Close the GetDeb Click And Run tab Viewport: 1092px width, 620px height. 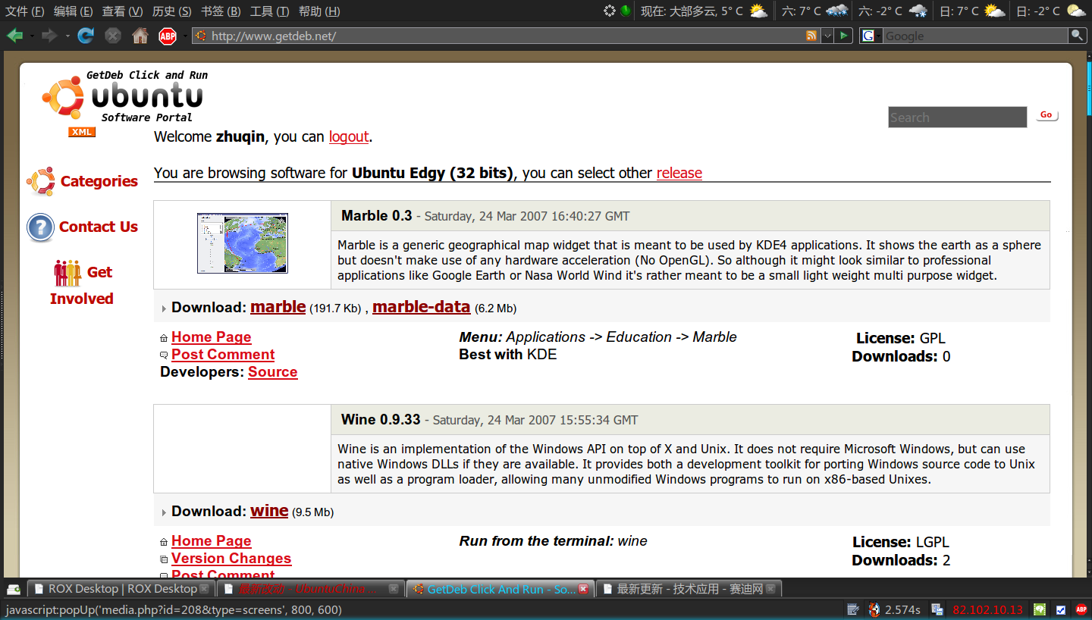click(x=583, y=589)
